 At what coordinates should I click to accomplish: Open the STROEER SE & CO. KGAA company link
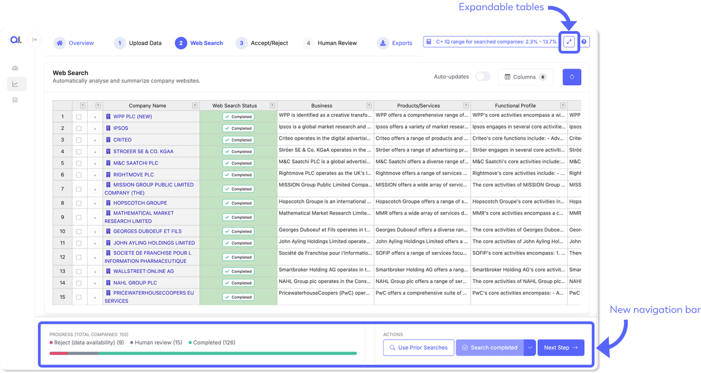pyautogui.click(x=143, y=151)
